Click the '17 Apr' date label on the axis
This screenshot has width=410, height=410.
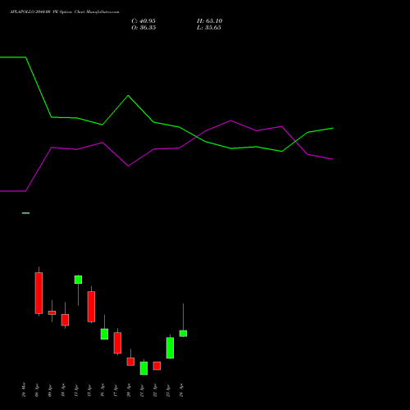tap(116, 390)
